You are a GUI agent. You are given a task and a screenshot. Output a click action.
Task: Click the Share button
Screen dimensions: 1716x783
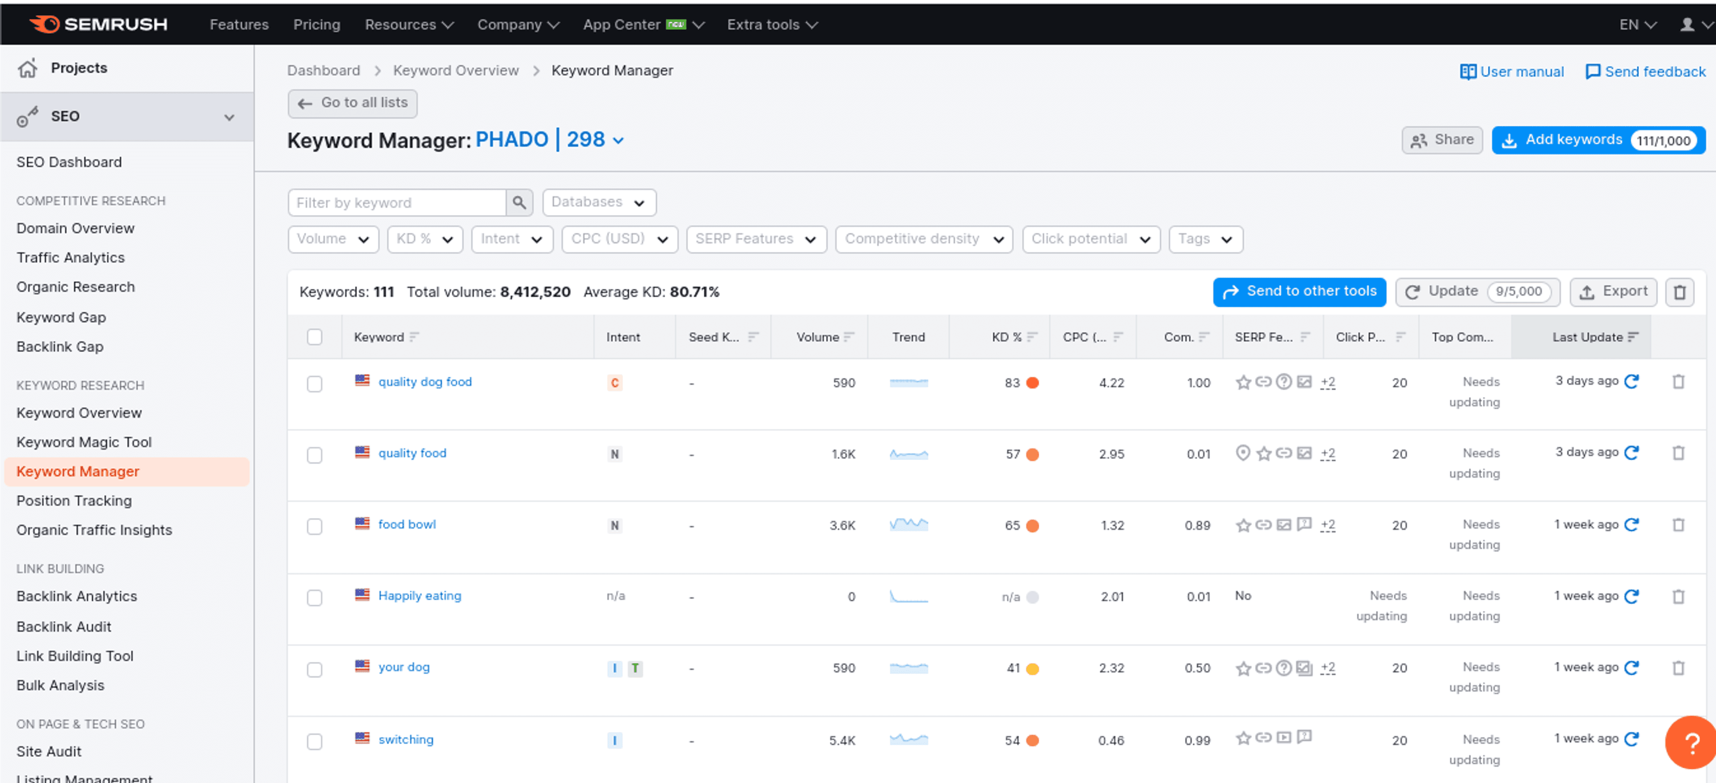(1442, 140)
